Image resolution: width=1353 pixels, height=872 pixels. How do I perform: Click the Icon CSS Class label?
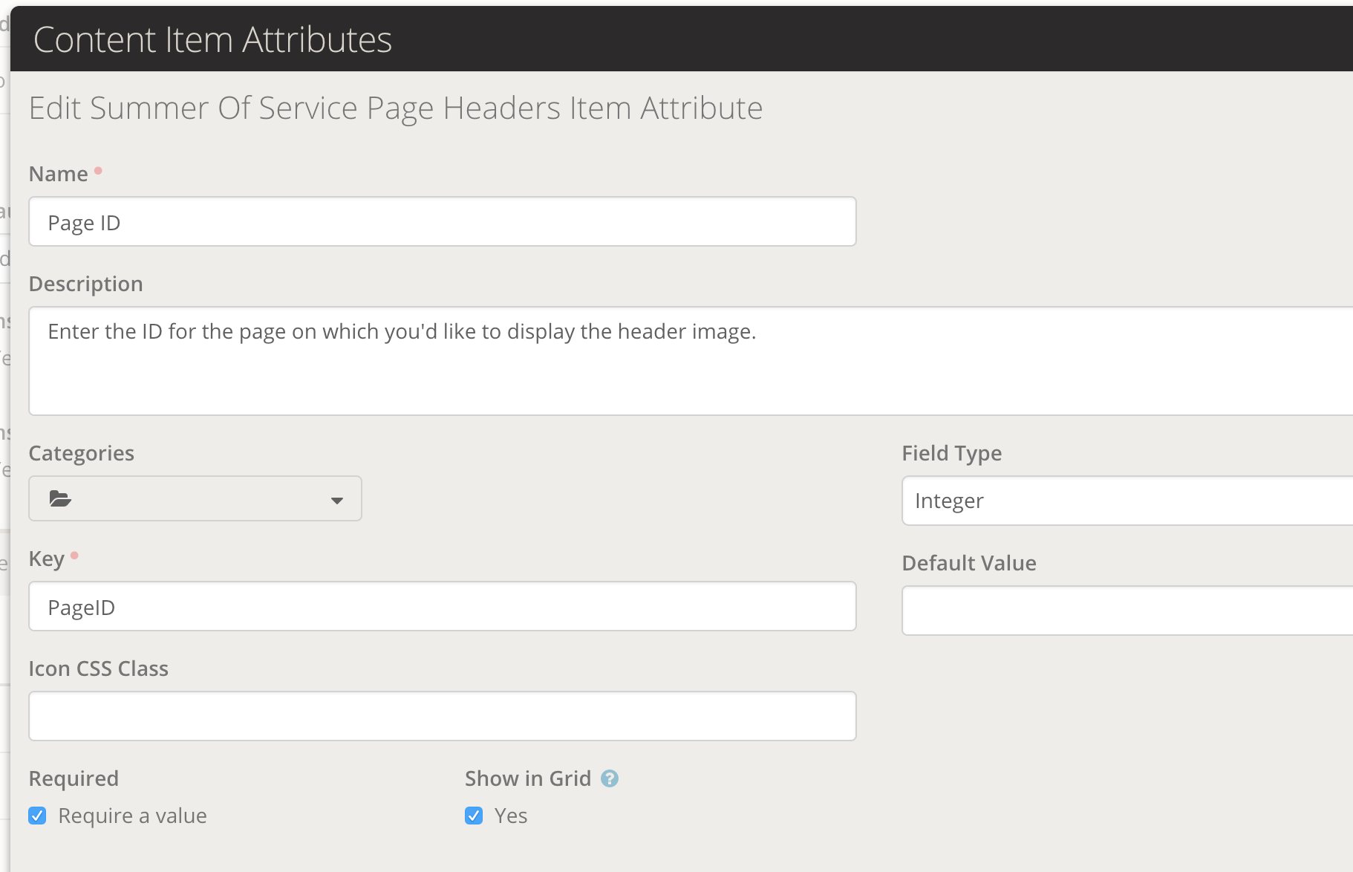98,668
